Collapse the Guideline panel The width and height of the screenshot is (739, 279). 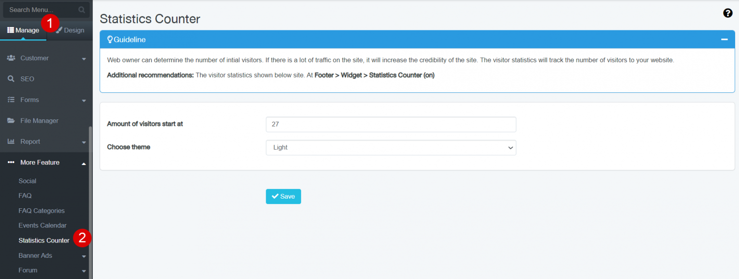pos(724,39)
